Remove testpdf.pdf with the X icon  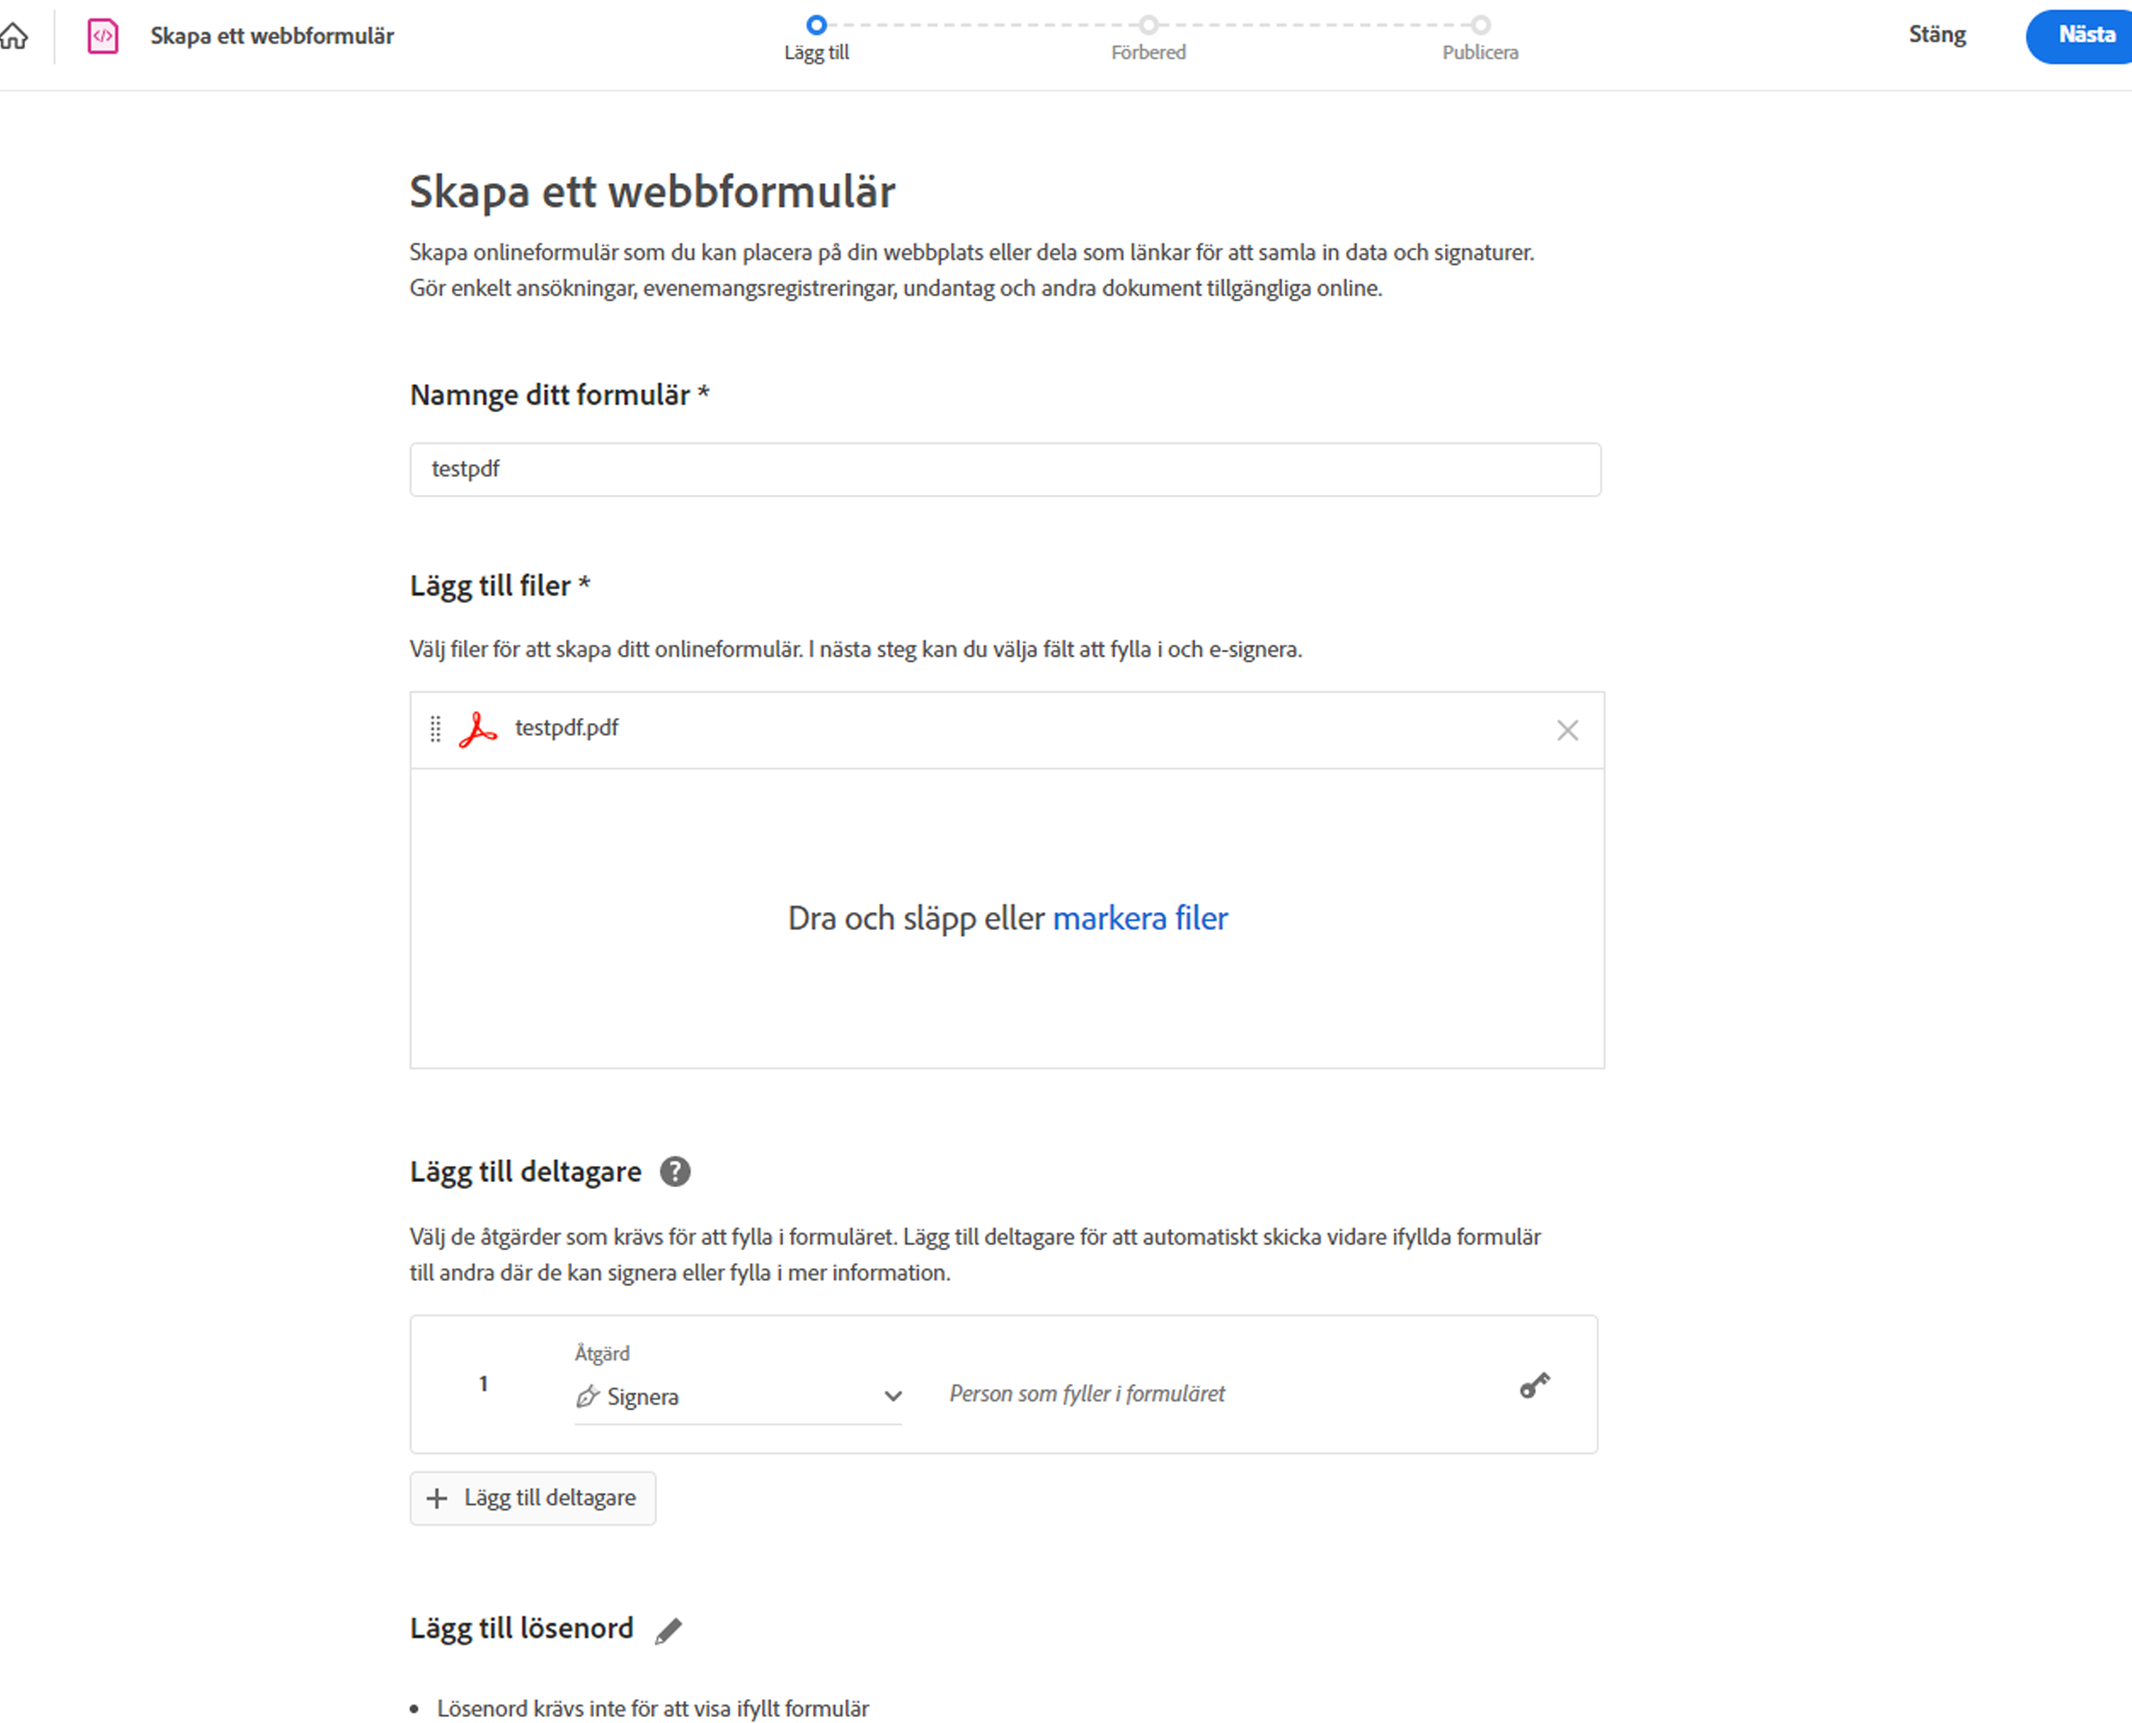[1568, 731]
